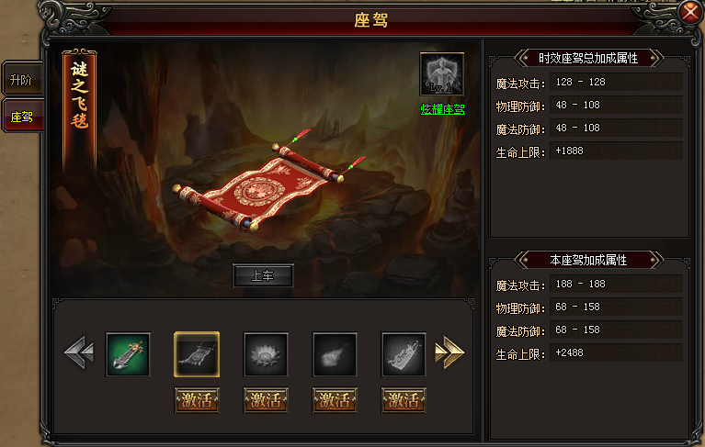Click the 本座驾加成属性 header
The width and height of the screenshot is (705, 447).
(x=588, y=260)
